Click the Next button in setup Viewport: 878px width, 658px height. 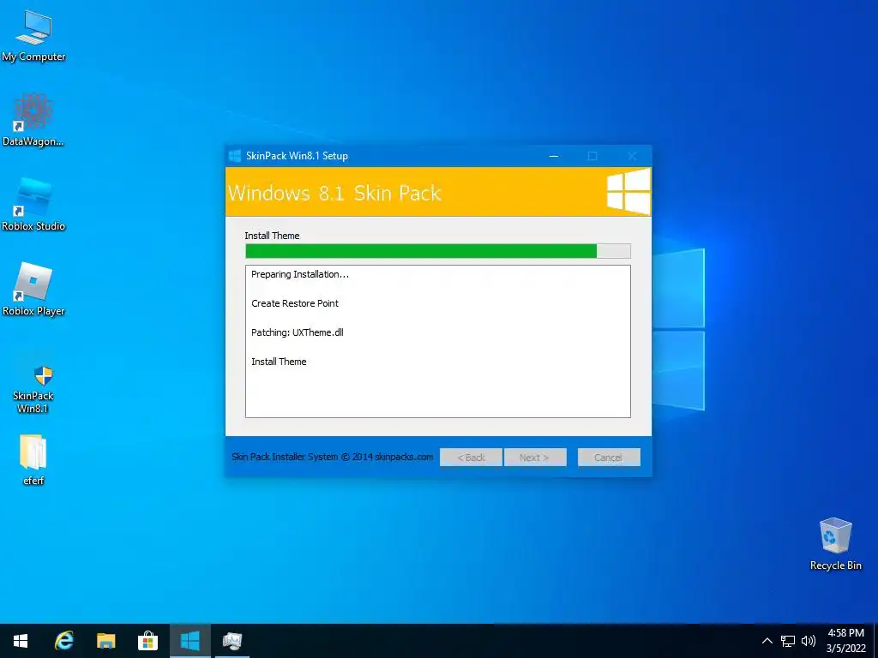tap(535, 458)
